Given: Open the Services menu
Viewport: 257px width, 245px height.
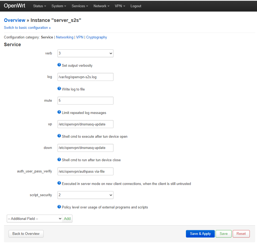Looking at the screenshot, I should click(80, 6).
